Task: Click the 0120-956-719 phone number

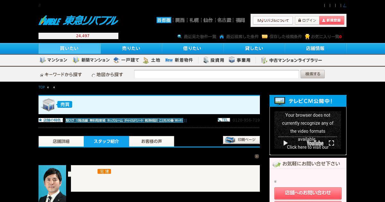Action: pos(246,120)
